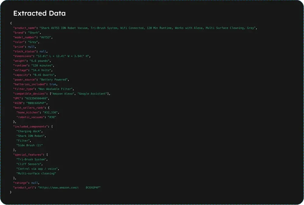This screenshot has height=205, width=304.
Task: Select the "product_name" key
Action: point(25,28)
